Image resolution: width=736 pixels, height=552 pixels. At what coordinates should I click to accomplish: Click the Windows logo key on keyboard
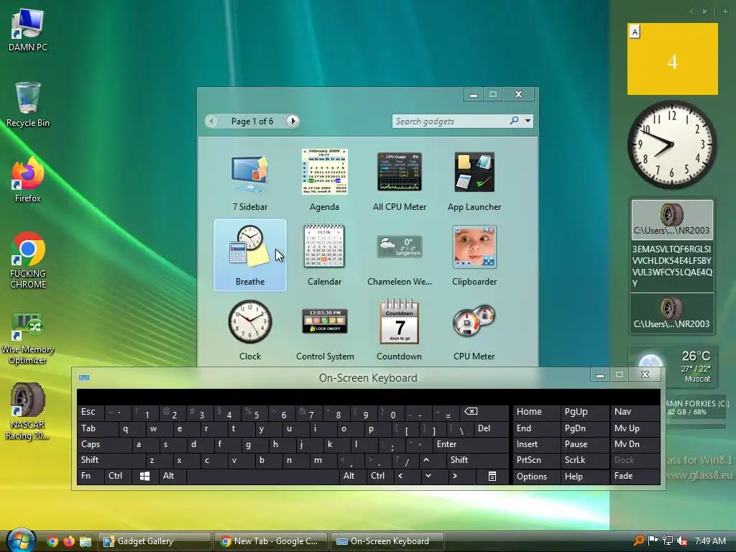pyautogui.click(x=145, y=476)
